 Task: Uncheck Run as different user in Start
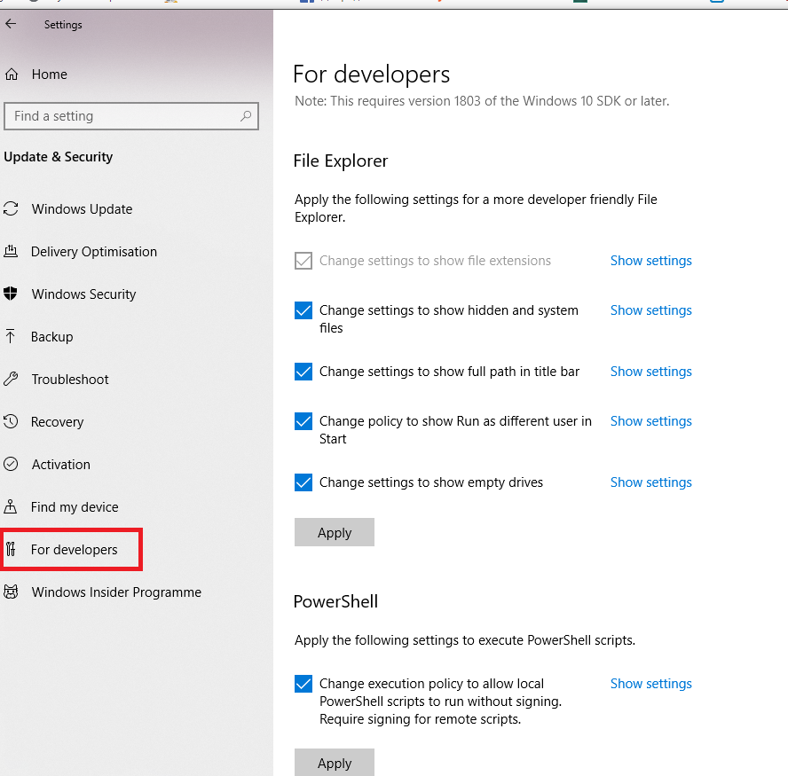pos(303,421)
